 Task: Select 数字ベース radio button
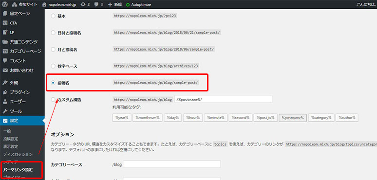point(53,66)
